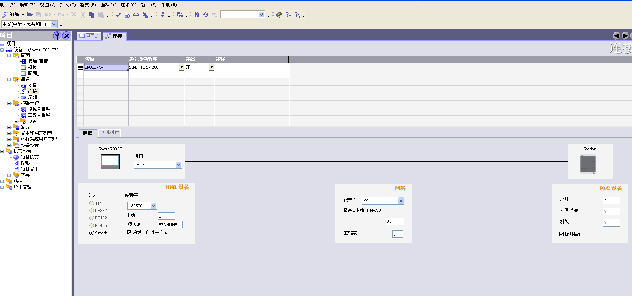Click the open project folder icon
The width and height of the screenshot is (632, 296).
(30, 15)
